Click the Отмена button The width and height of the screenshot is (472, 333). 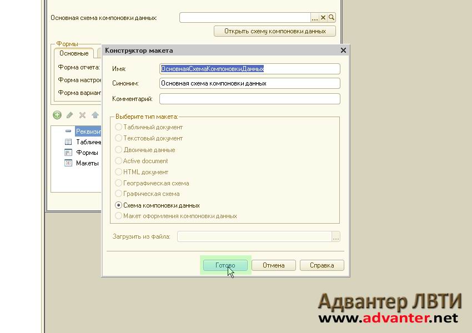(273, 265)
